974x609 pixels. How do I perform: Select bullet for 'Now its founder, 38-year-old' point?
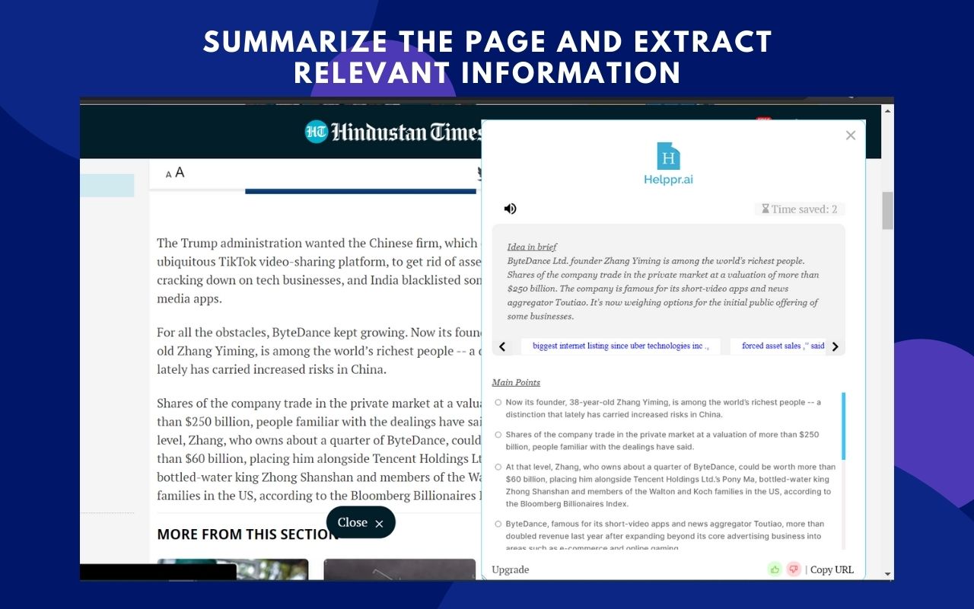pyautogui.click(x=498, y=402)
